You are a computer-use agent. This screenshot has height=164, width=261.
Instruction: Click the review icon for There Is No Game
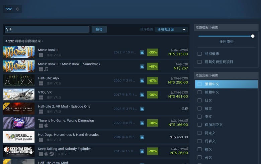[142, 123]
